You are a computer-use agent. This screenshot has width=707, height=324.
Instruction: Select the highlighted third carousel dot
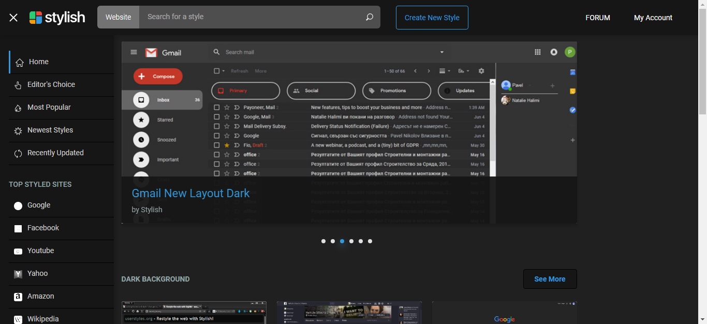342,241
